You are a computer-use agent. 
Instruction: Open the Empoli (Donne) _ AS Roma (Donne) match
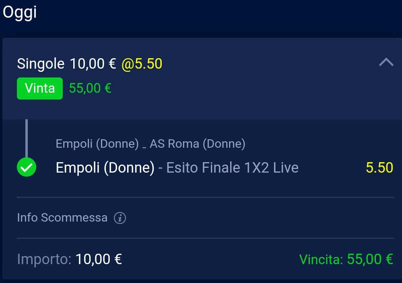pos(150,144)
